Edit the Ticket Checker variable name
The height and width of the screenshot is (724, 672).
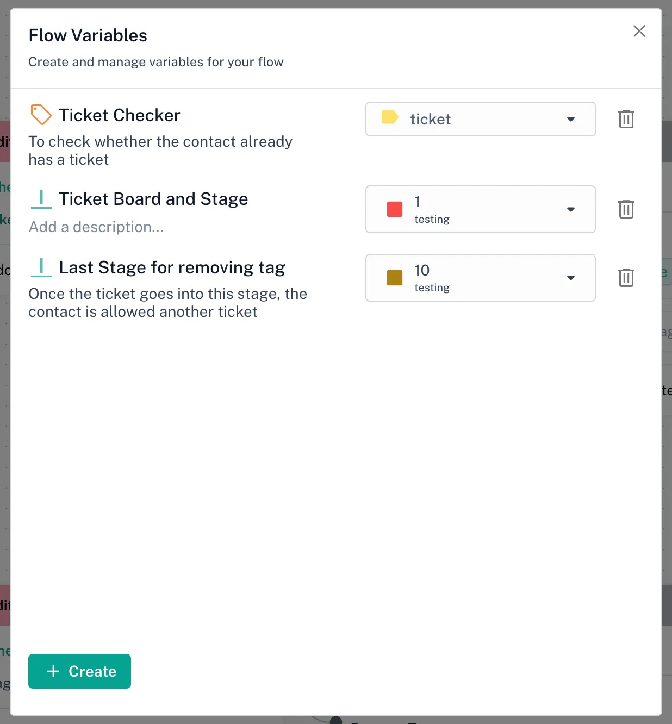pyautogui.click(x=120, y=115)
